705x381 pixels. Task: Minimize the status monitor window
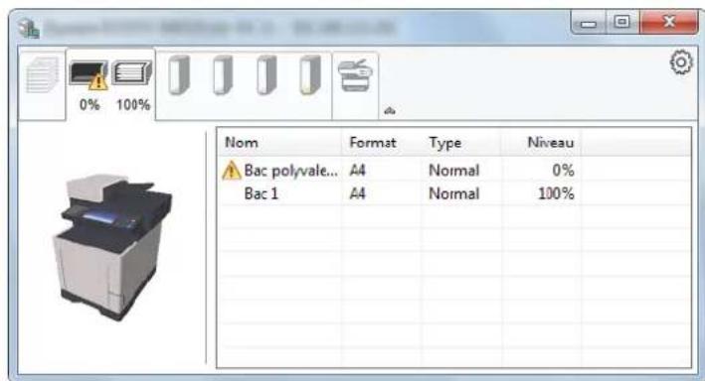(x=589, y=22)
